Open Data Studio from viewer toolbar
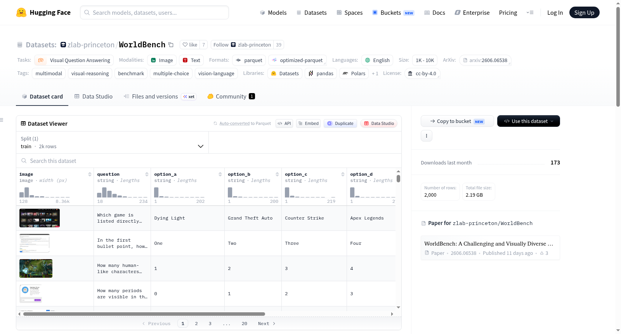 click(379, 123)
